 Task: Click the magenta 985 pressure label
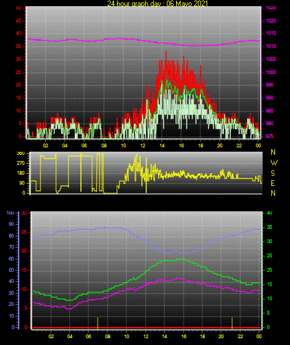coord(269,111)
